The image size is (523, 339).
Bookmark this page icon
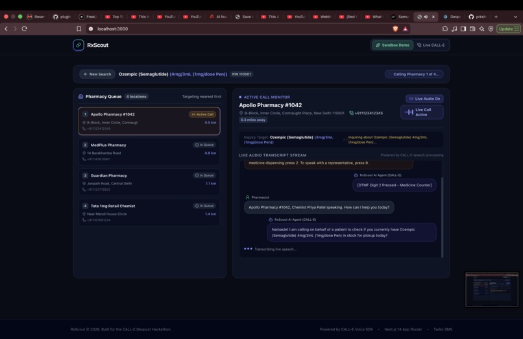[x=79, y=29]
